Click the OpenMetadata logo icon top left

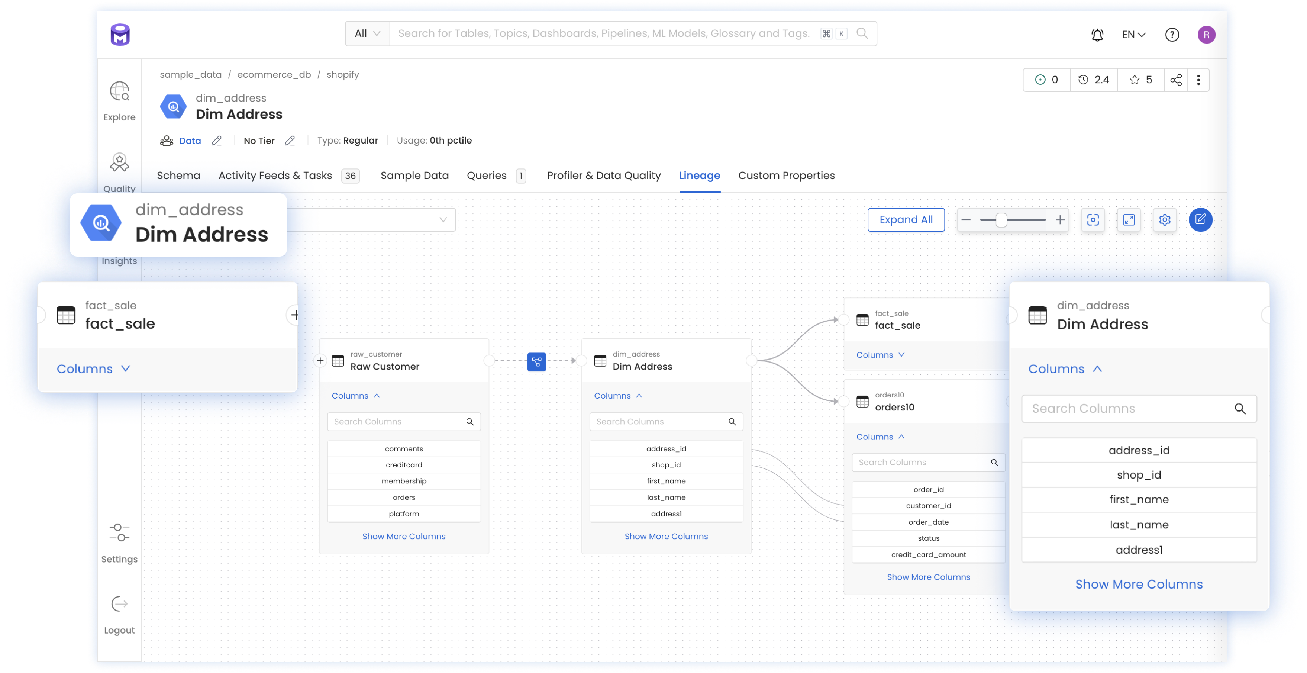[x=119, y=34]
